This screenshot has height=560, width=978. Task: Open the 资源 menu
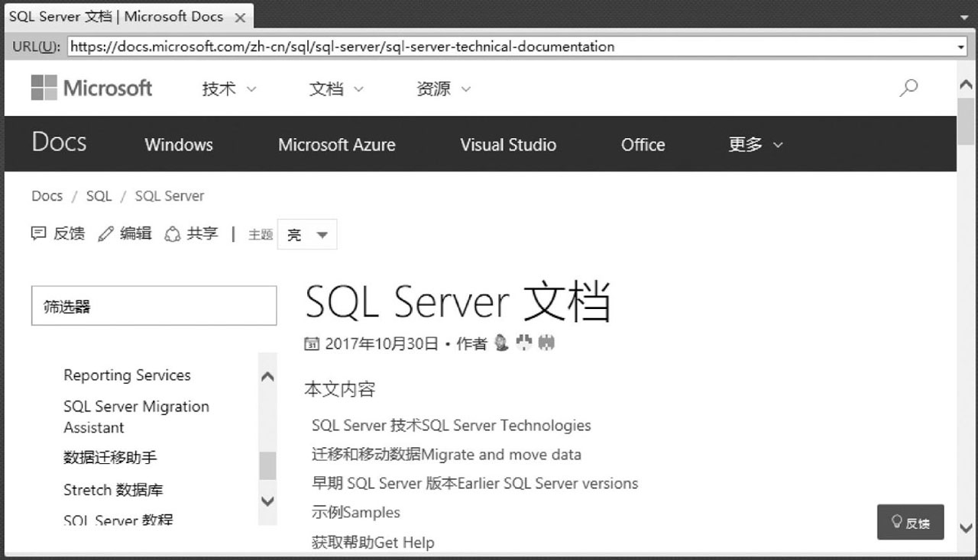coord(443,89)
